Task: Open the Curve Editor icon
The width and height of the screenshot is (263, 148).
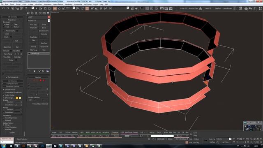Action: [147, 8]
